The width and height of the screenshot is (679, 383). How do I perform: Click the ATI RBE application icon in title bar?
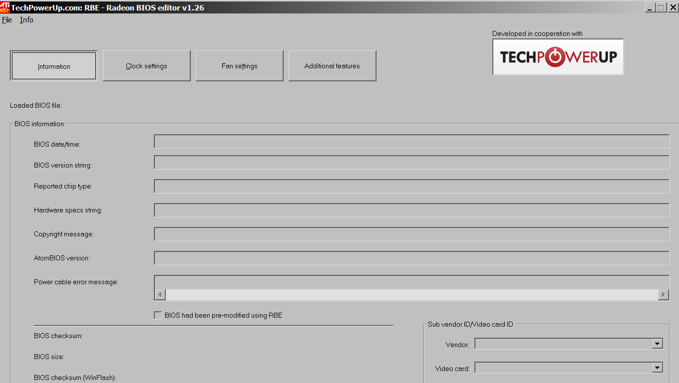(5, 7)
